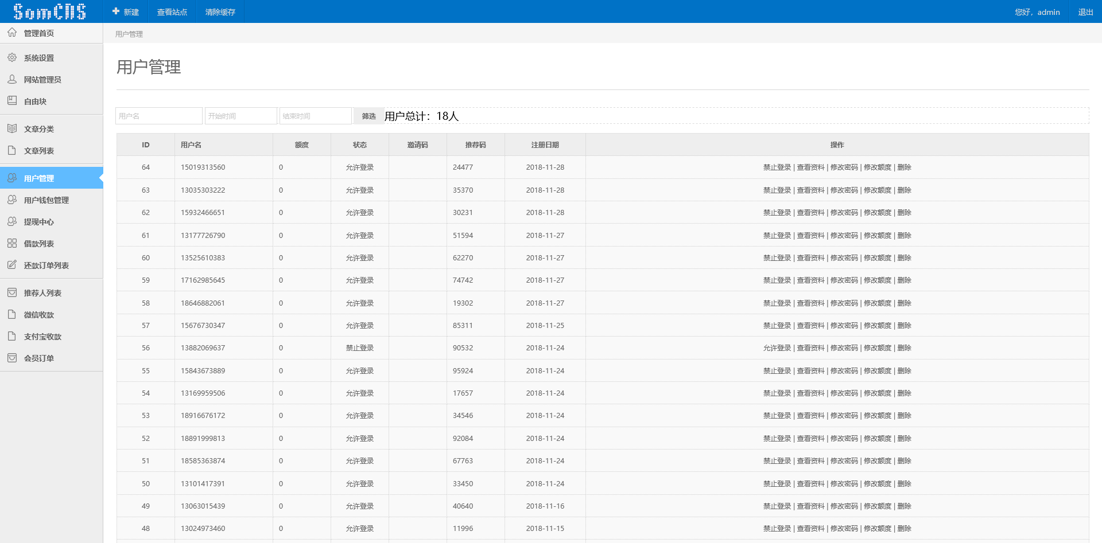The width and height of the screenshot is (1102, 543).
Task: Click the home icon beside 管理首页
Action: point(12,33)
